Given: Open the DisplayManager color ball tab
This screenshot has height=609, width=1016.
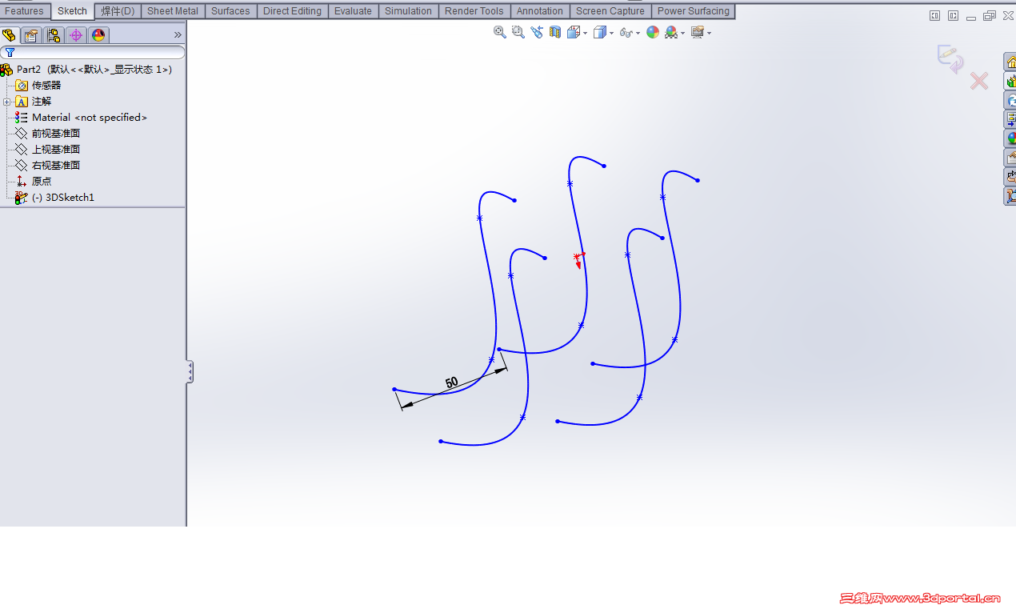Looking at the screenshot, I should pos(98,34).
